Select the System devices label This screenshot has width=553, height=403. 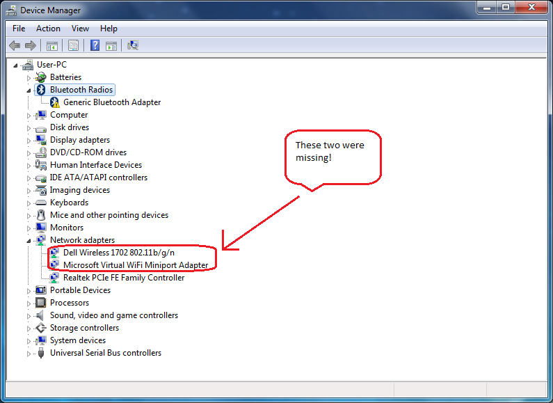[78, 340]
